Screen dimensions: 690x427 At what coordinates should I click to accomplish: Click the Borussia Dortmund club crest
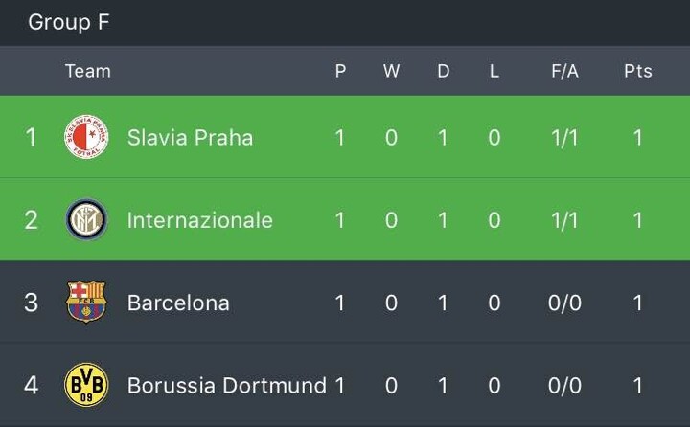(x=86, y=386)
